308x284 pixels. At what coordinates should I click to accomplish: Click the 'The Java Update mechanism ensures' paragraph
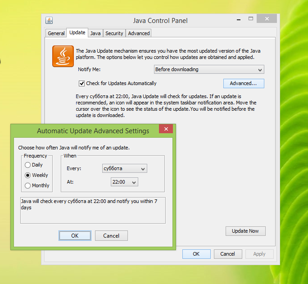168,54
